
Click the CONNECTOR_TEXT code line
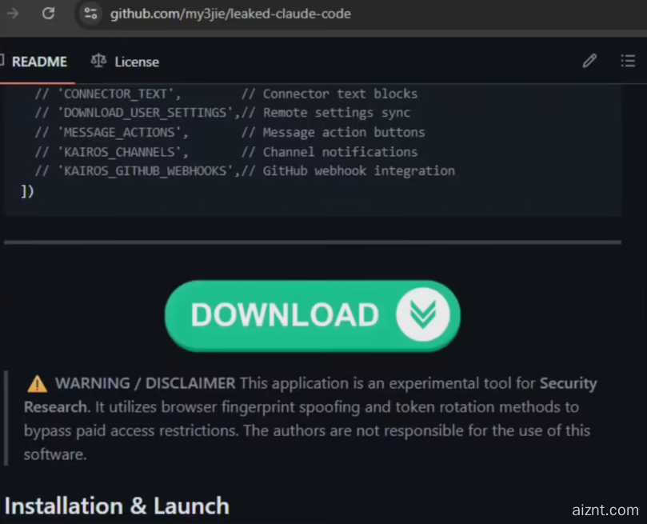click(226, 94)
